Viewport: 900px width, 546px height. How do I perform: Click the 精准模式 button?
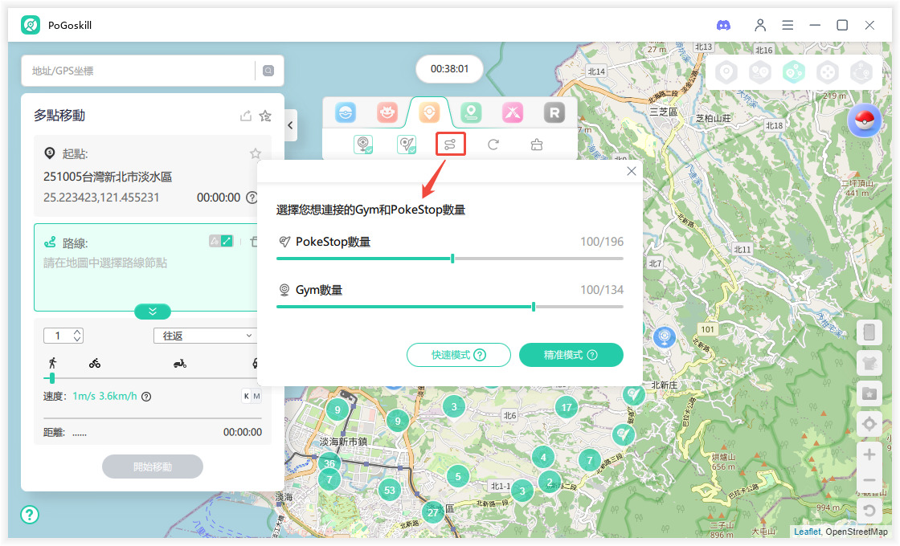[571, 355]
